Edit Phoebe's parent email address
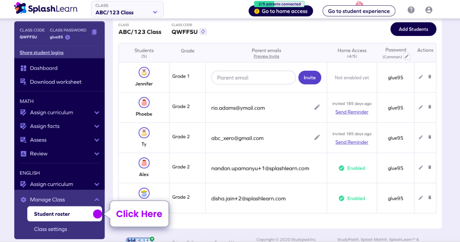This screenshot has width=460, height=242. coord(317,107)
